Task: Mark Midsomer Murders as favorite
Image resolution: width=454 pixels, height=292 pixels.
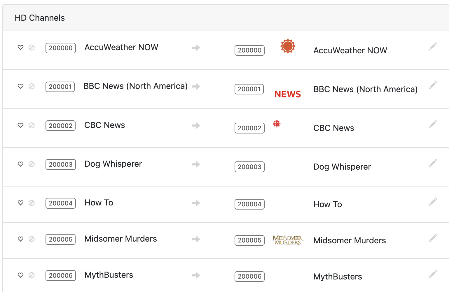Action: (x=20, y=239)
